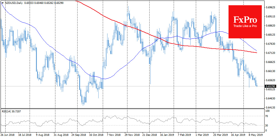Click the current price tag 0.65290

pyautogui.click(x=270, y=86)
